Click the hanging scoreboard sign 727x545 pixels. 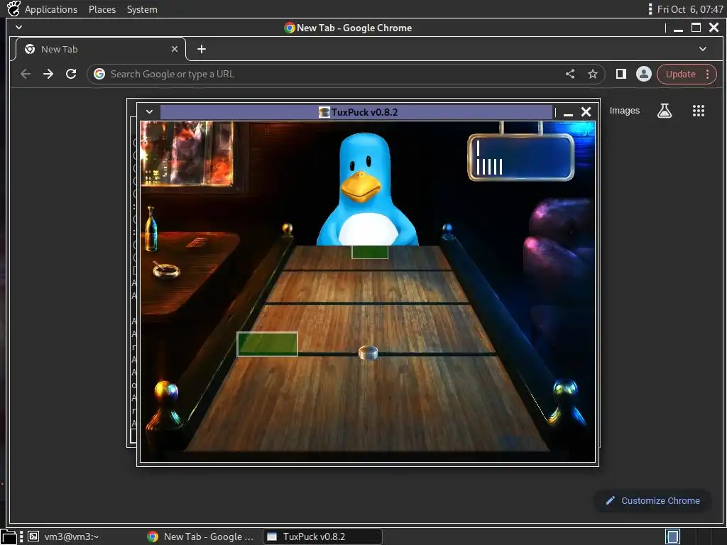pyautogui.click(x=521, y=157)
